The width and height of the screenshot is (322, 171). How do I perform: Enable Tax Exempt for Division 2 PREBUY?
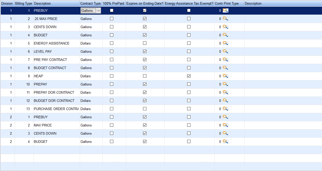pyautogui.click(x=189, y=117)
